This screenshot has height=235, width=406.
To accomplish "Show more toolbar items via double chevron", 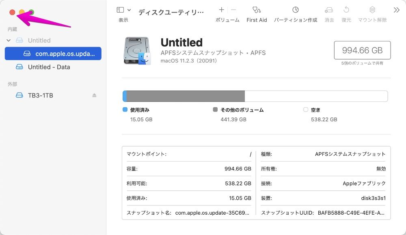I will tap(396, 10).
